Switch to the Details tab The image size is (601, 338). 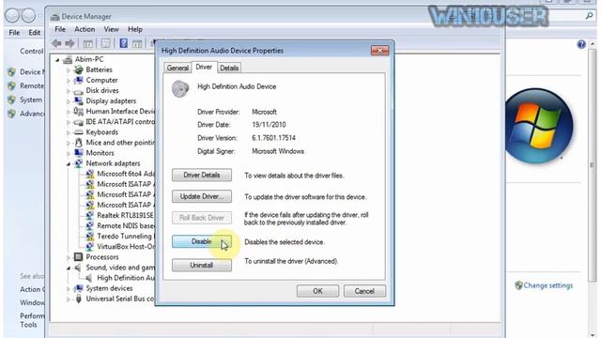tap(229, 68)
